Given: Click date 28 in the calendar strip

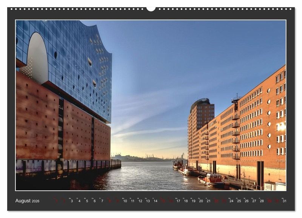Looking at the screenshot, I should 262,201.
